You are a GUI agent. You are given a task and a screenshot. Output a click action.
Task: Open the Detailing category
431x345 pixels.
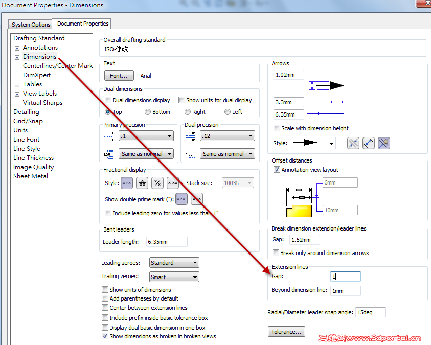click(27, 112)
